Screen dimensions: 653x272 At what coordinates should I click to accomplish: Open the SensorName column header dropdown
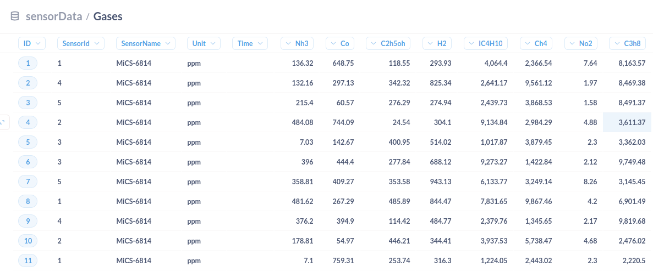click(x=146, y=43)
